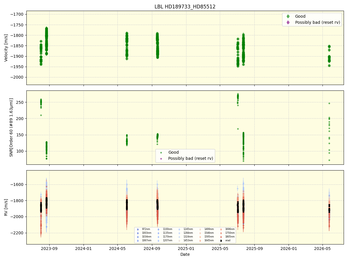Click the RV [m/s] axis label
Viewport: 348px width, 261px height.
6,207
